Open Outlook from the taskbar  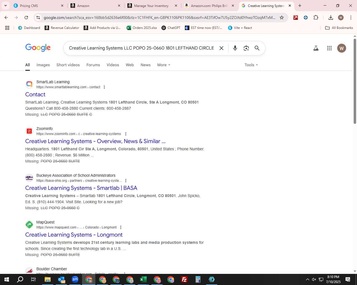click(61, 279)
